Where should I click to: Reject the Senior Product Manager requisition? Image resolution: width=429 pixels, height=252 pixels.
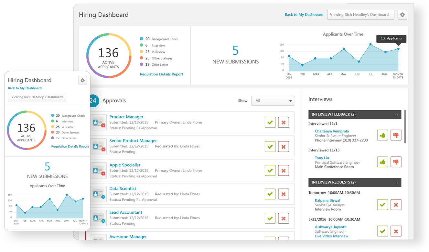click(284, 147)
